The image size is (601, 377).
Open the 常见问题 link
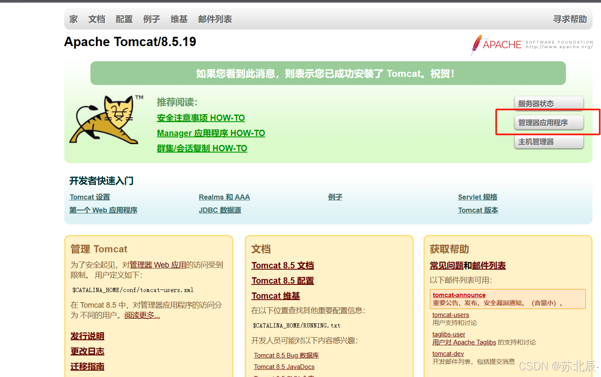447,265
